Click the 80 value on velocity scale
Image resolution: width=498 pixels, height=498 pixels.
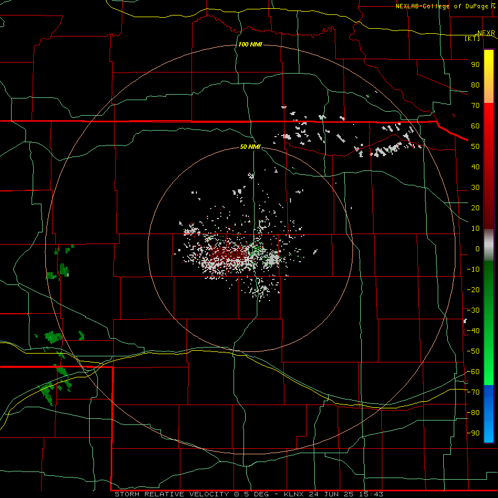pyautogui.click(x=475, y=85)
